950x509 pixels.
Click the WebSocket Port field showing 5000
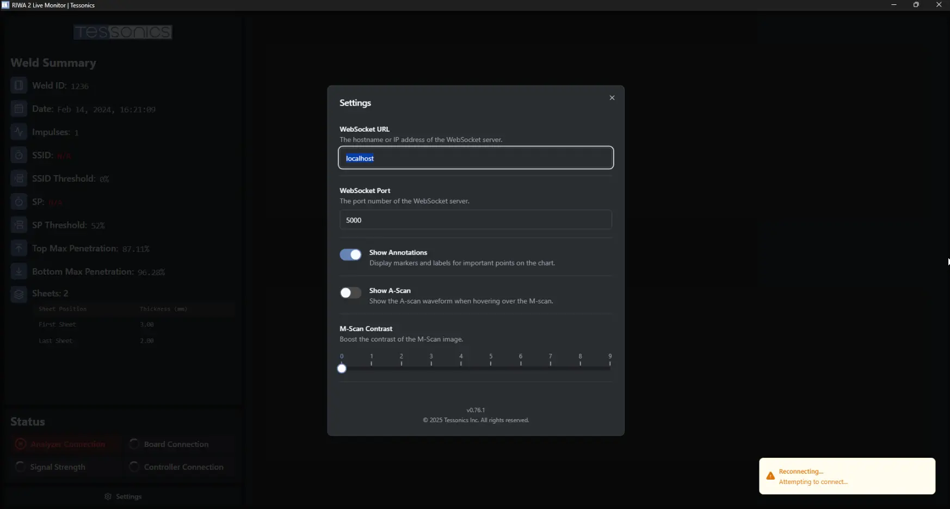coord(476,220)
